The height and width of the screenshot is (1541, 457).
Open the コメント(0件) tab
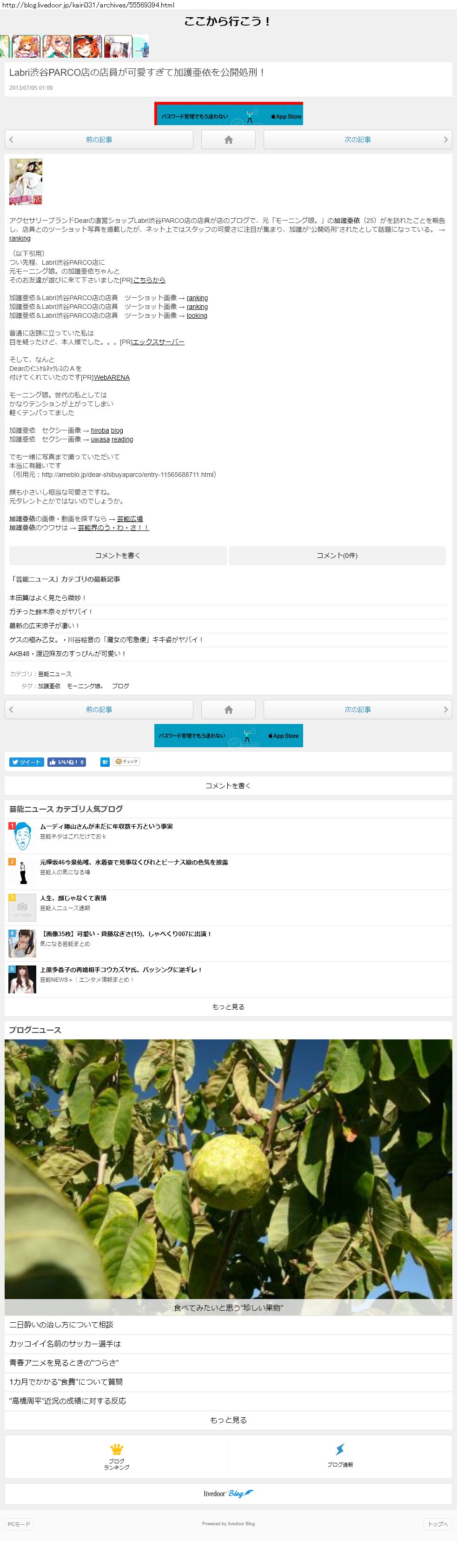tap(337, 556)
